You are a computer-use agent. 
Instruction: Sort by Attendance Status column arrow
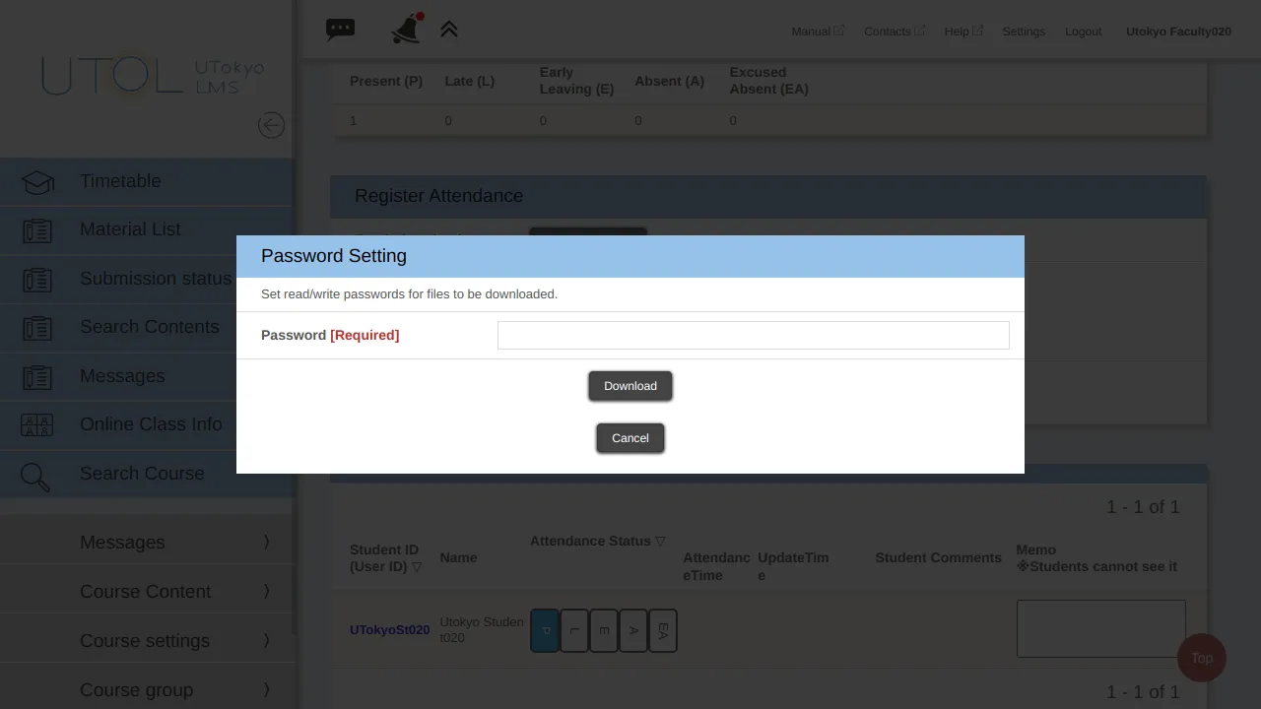660,542
